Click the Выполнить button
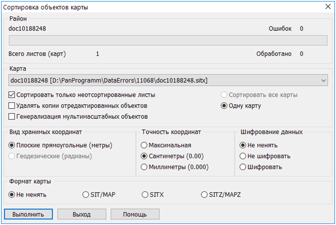This screenshot has height=225, width=336. [x=28, y=214]
